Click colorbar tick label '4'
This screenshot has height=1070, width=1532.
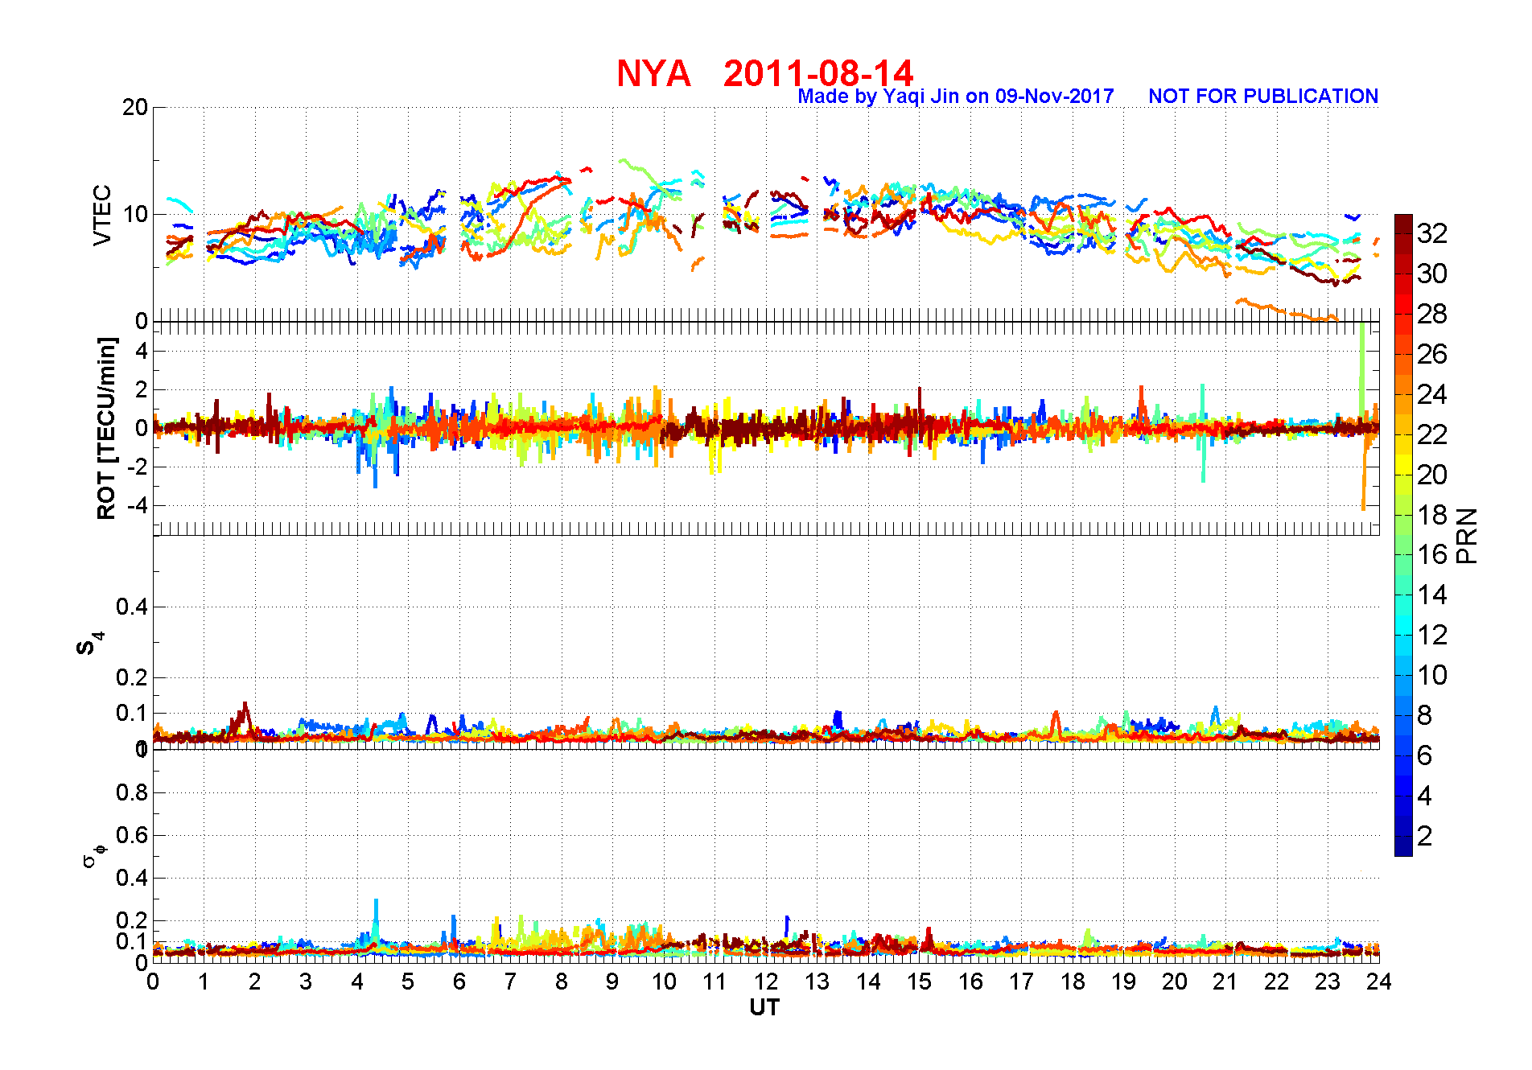tap(1424, 796)
